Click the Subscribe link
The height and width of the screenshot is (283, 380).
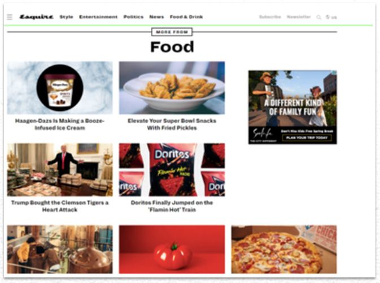[x=270, y=17]
